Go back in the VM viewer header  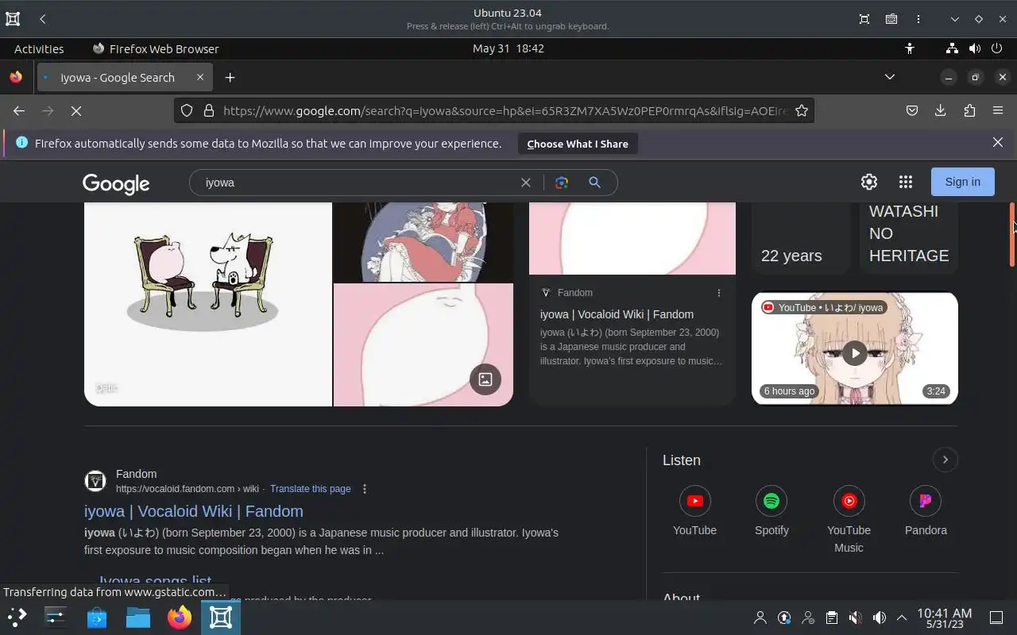[43, 19]
